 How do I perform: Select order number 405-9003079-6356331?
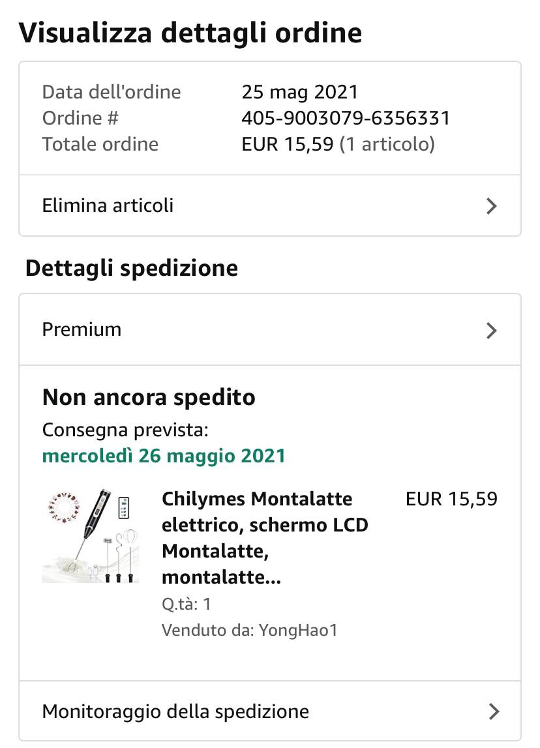[x=346, y=118]
